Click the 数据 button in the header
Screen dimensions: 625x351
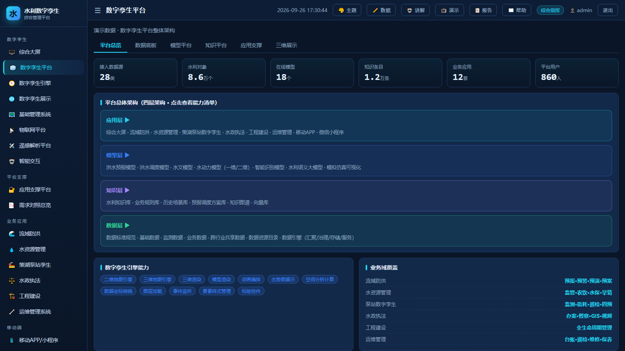[381, 10]
